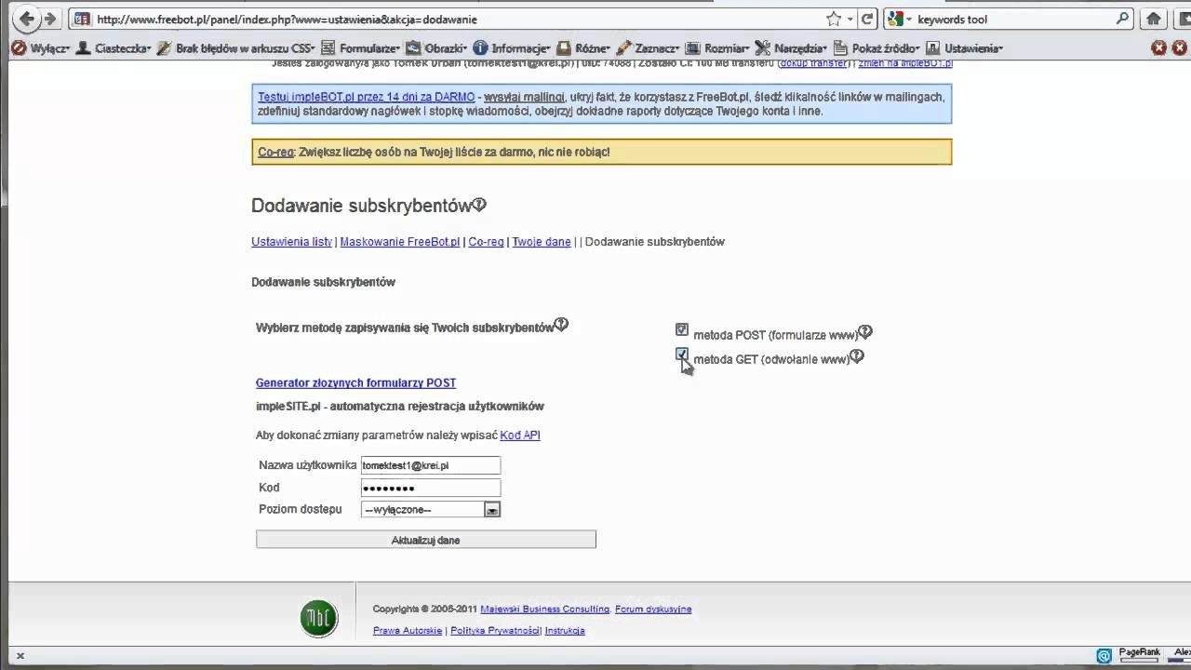This screenshot has height=670, width=1191.
Task: Open the Testuj impleBOT.pl link
Action: [366, 97]
